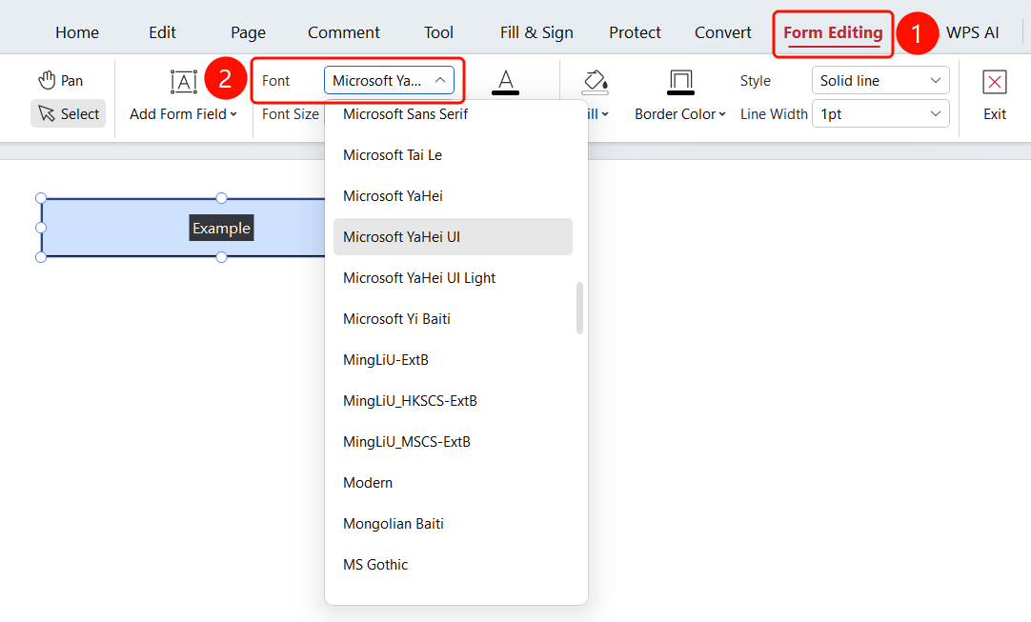Open the Comment tab
The width and height of the screenshot is (1031, 622).
coord(344,32)
